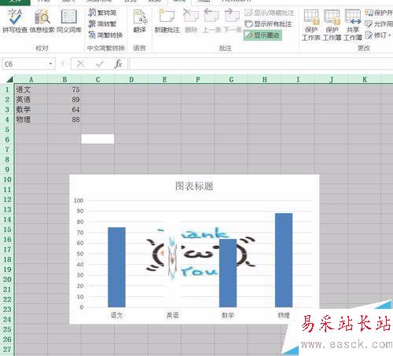
Task: Click cell A2 containing 英语
Action: (31, 100)
